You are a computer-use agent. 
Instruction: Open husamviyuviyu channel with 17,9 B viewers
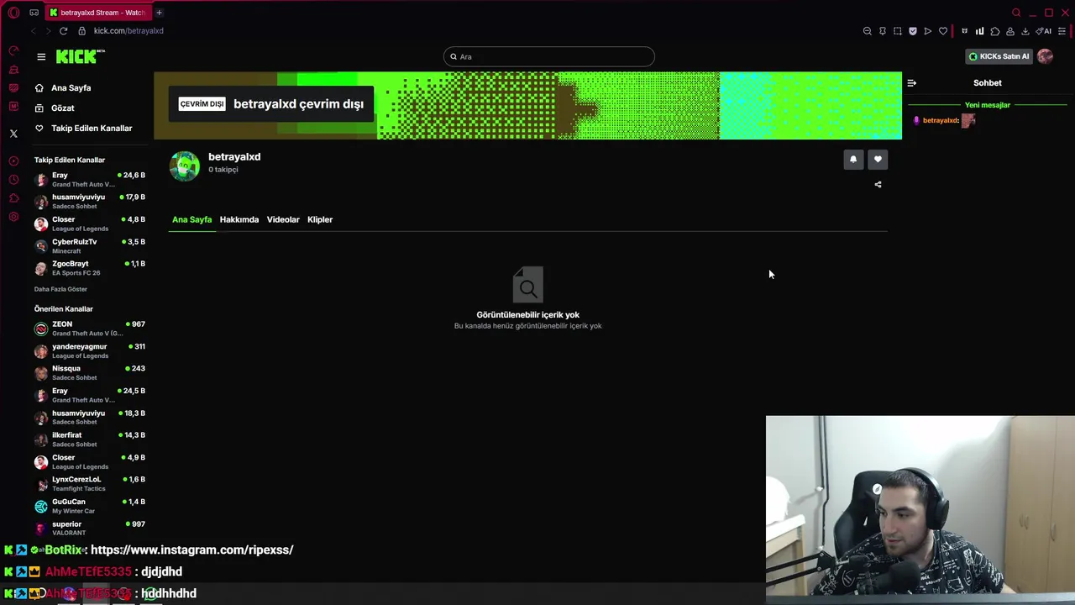90,201
